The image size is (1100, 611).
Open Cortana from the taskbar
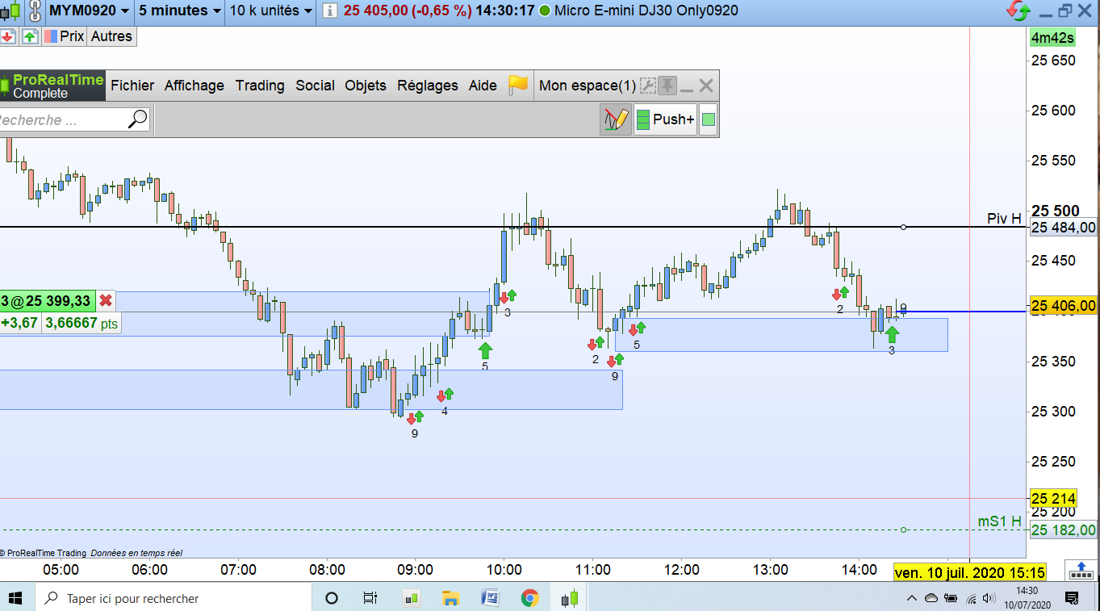click(331, 598)
